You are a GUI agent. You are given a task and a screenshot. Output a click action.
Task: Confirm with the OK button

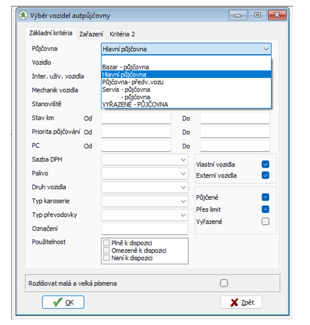coord(63,302)
